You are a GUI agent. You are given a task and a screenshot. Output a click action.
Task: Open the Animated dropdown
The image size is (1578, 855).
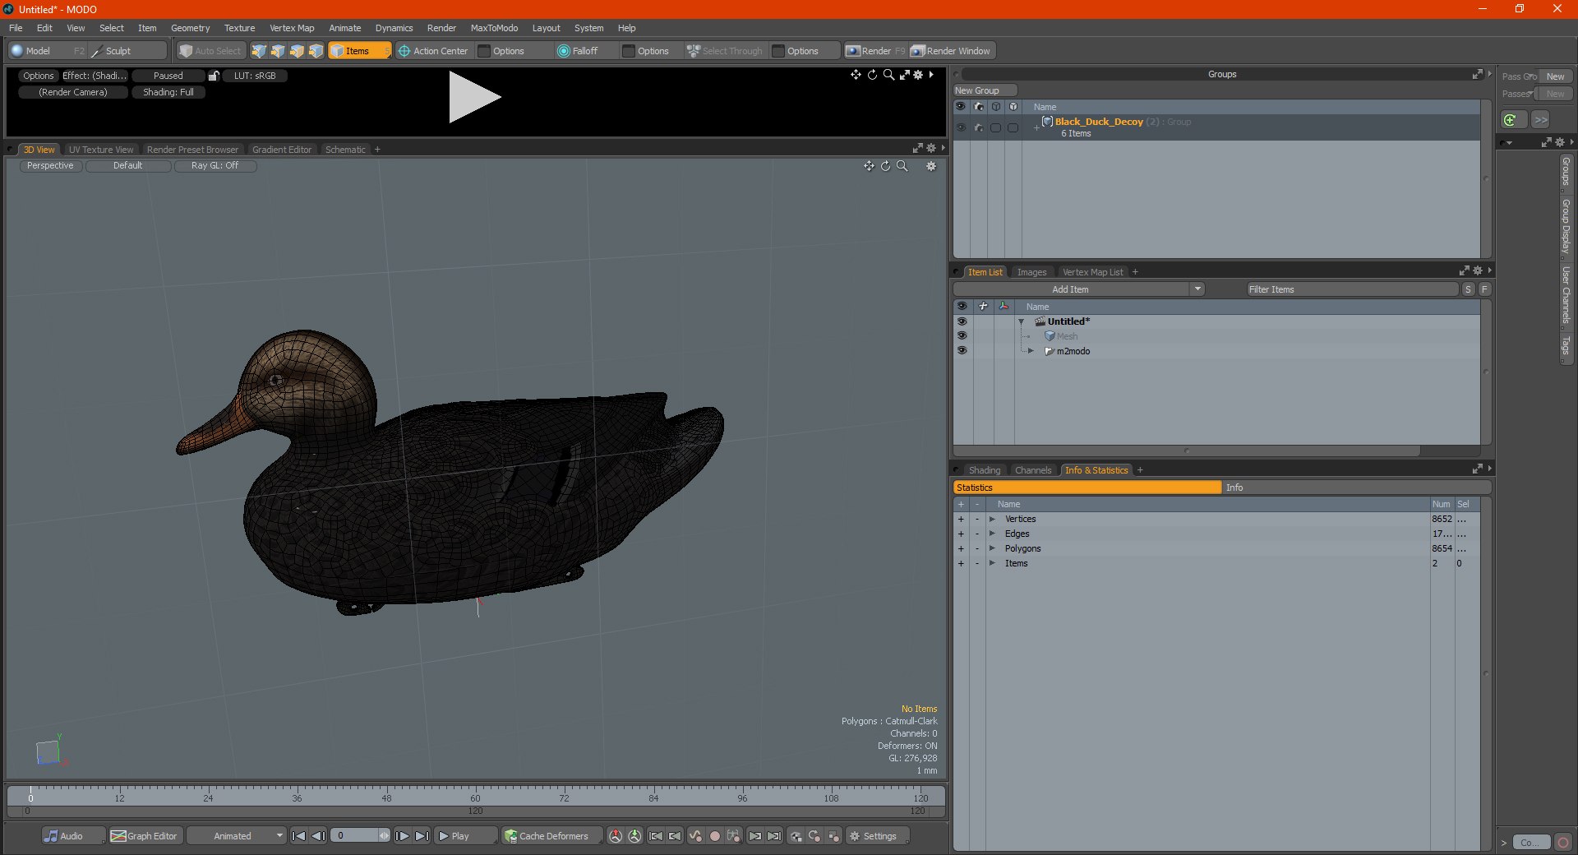point(238,836)
